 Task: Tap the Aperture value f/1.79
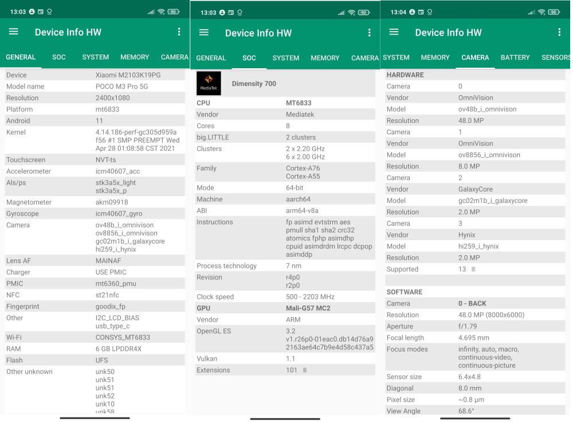[468, 326]
